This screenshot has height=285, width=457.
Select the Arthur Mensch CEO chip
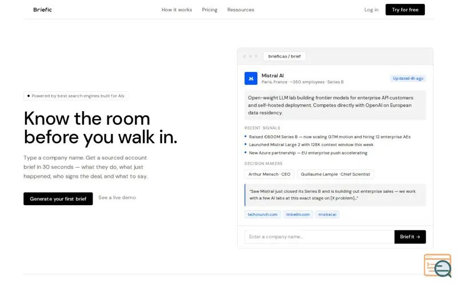click(x=269, y=174)
